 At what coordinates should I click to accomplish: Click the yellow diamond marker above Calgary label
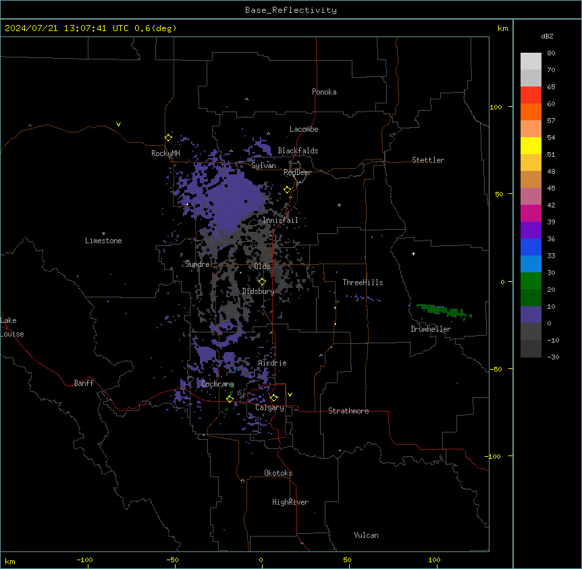(273, 398)
